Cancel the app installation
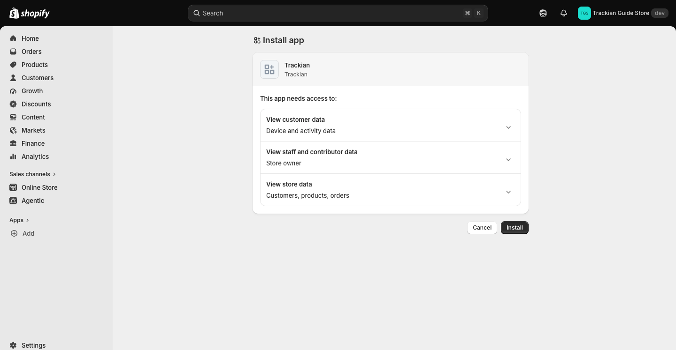The width and height of the screenshot is (676, 350). pyautogui.click(x=482, y=228)
